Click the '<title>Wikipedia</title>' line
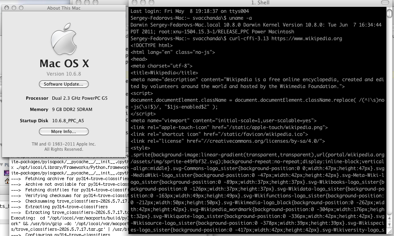Screen dimensions: 394x236 coord(164,73)
